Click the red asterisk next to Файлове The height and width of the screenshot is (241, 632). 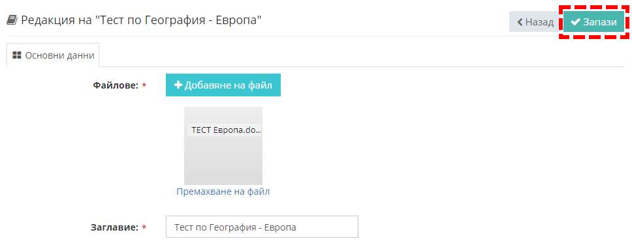click(144, 86)
